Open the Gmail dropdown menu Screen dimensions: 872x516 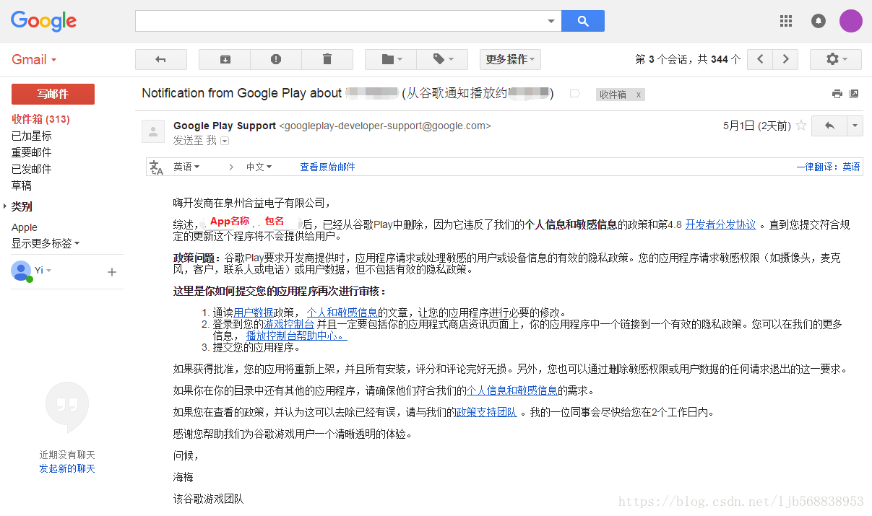[34, 60]
